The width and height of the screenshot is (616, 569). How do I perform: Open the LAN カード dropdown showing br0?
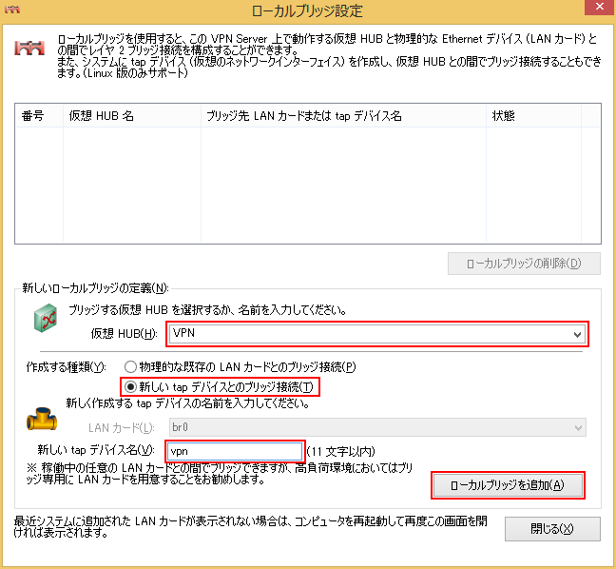tap(376, 427)
